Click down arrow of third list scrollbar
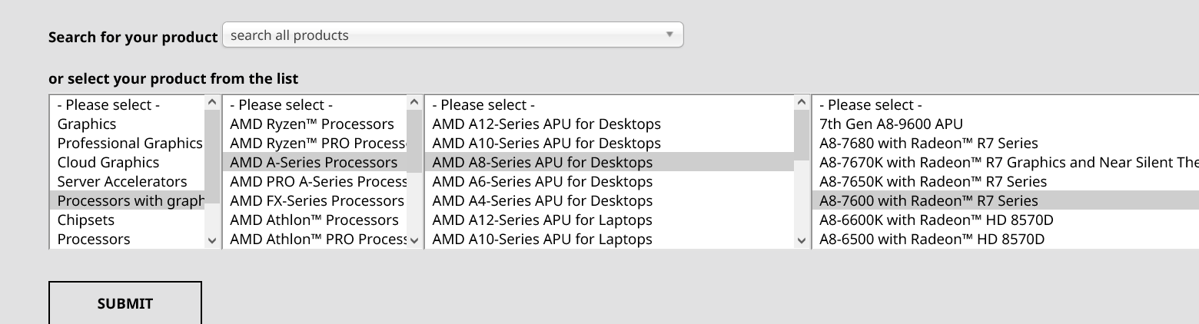 pos(802,240)
